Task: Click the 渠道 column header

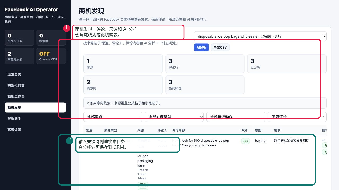Action: pyautogui.click(x=89, y=130)
